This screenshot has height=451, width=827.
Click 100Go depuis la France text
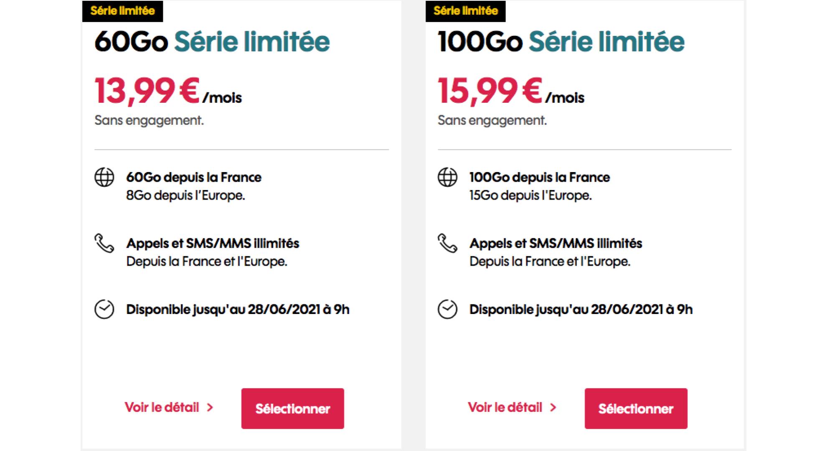[540, 177]
